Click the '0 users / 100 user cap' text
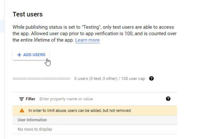 click(x=110, y=79)
